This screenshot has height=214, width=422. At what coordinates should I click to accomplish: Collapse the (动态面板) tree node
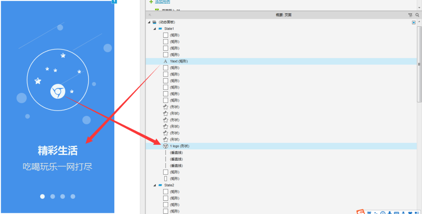click(149, 22)
